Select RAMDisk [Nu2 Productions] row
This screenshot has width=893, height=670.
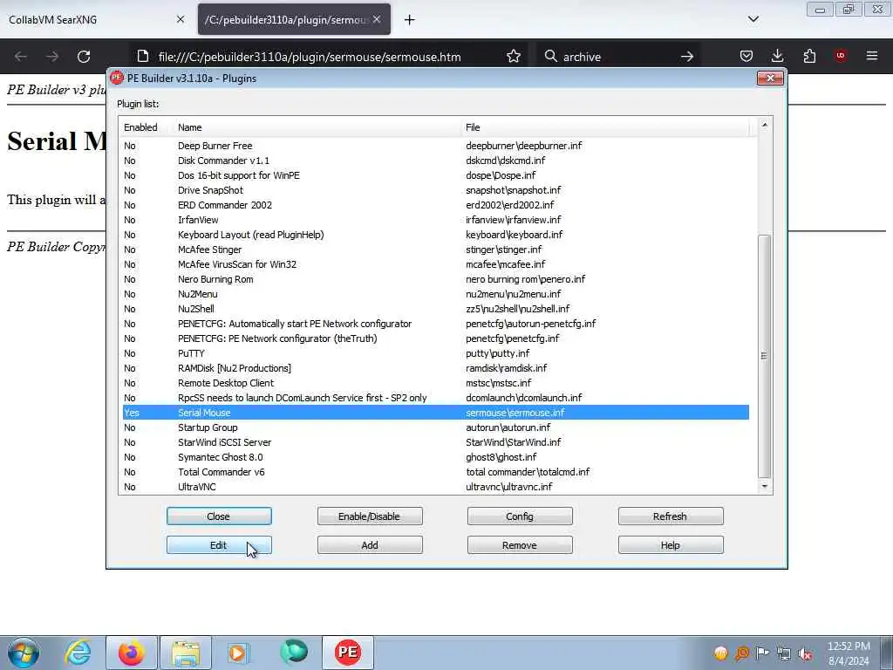click(436, 368)
